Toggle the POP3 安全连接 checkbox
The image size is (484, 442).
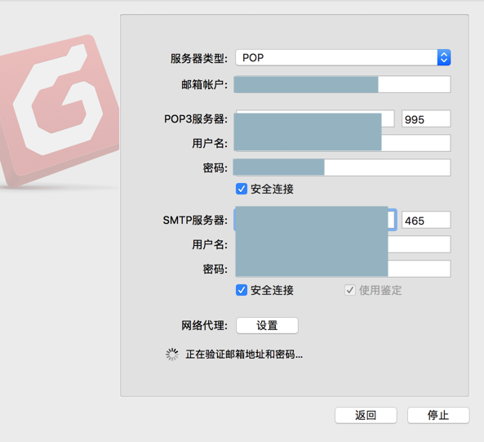242,189
